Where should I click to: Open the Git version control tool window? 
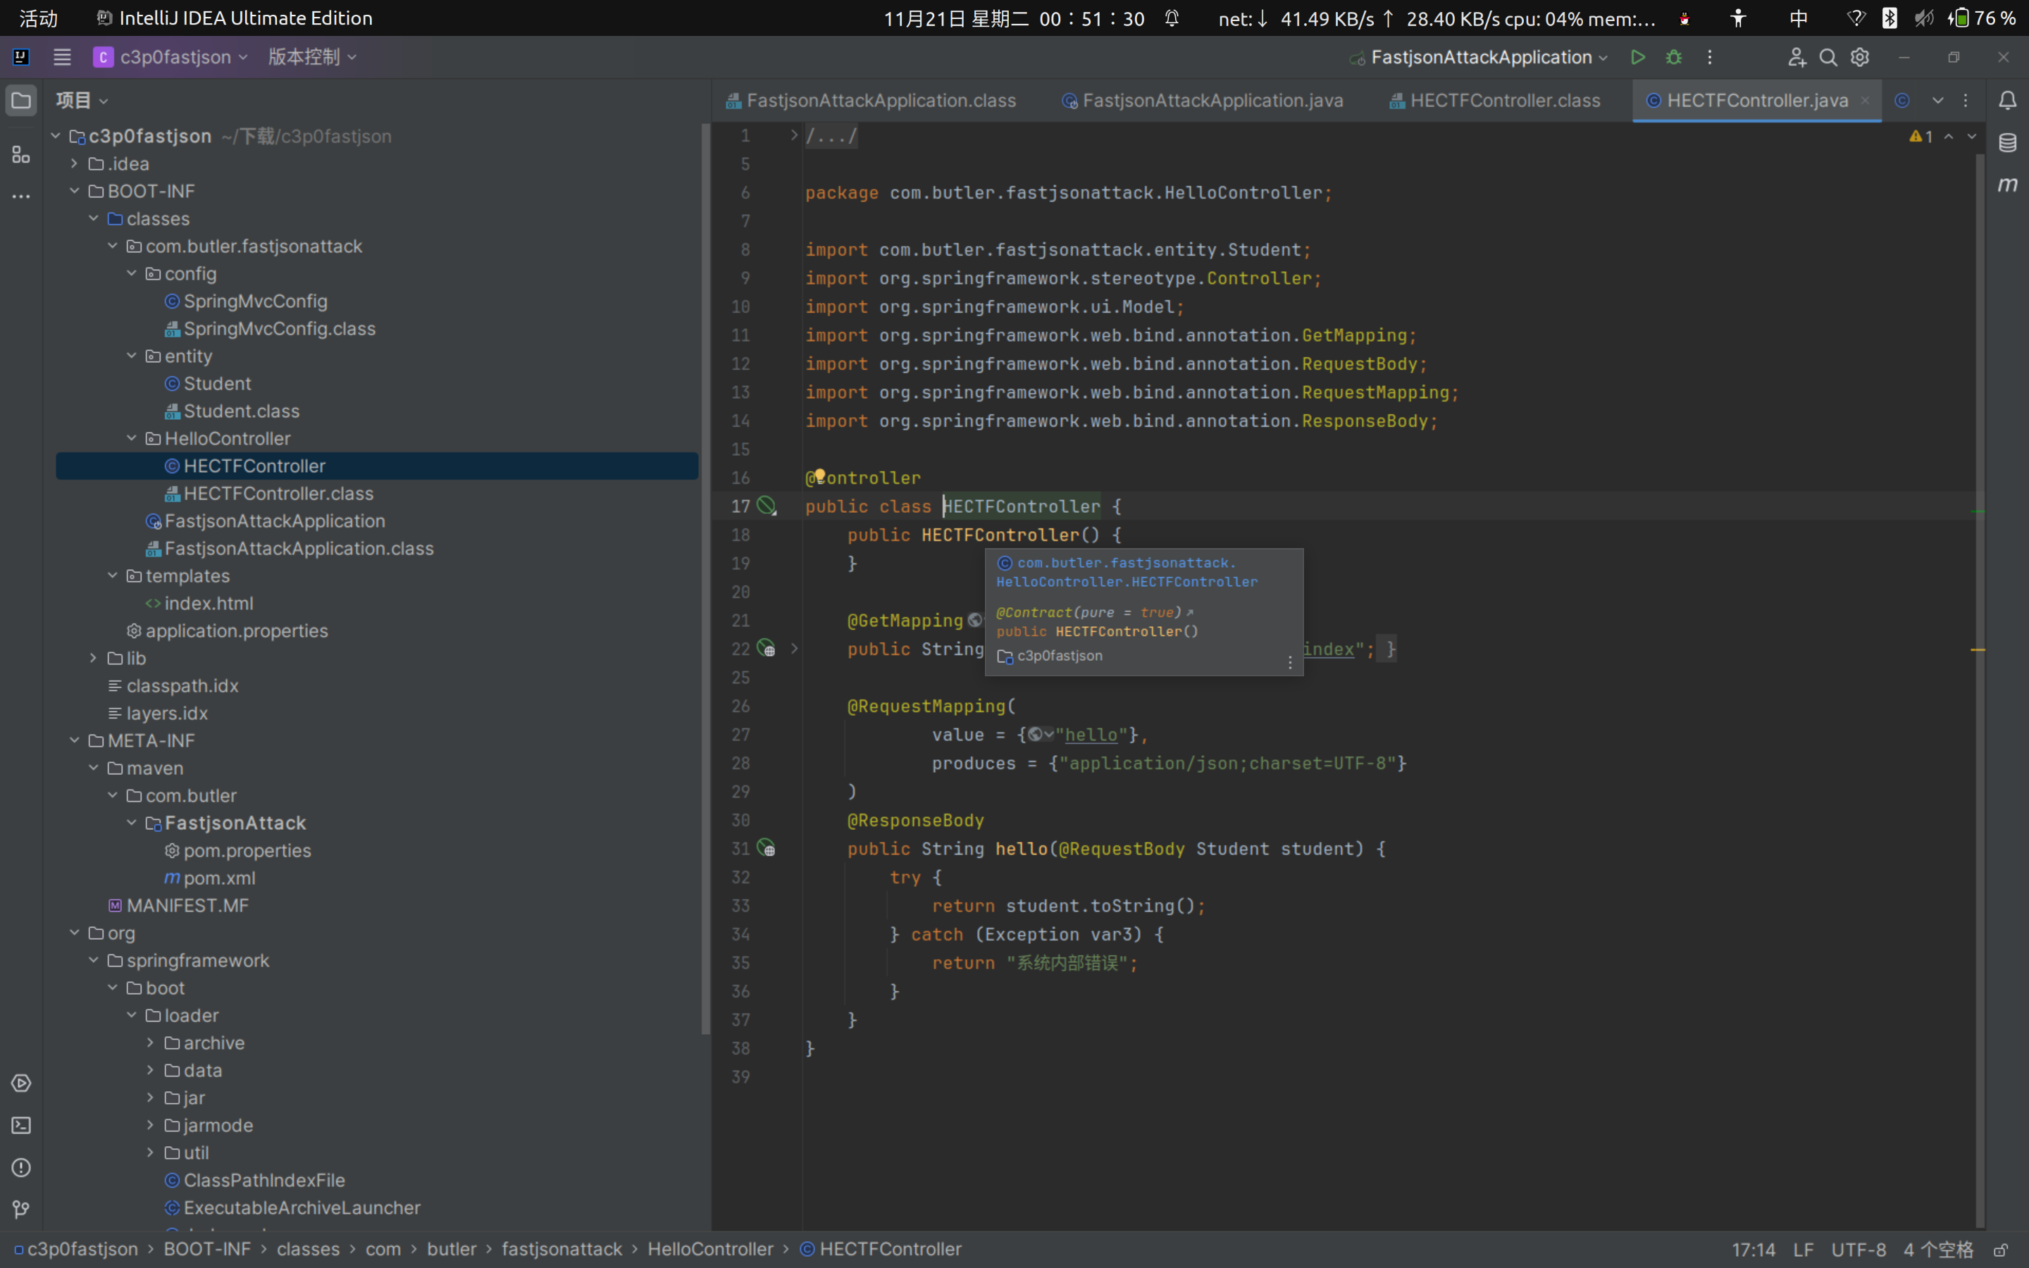click(21, 1210)
